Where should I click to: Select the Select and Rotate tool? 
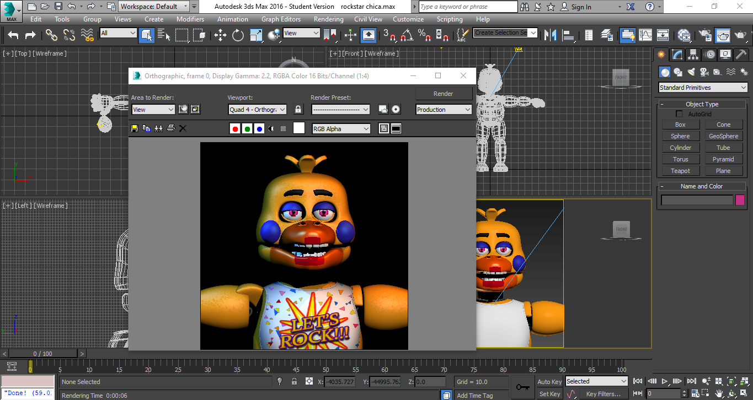pyautogui.click(x=237, y=35)
